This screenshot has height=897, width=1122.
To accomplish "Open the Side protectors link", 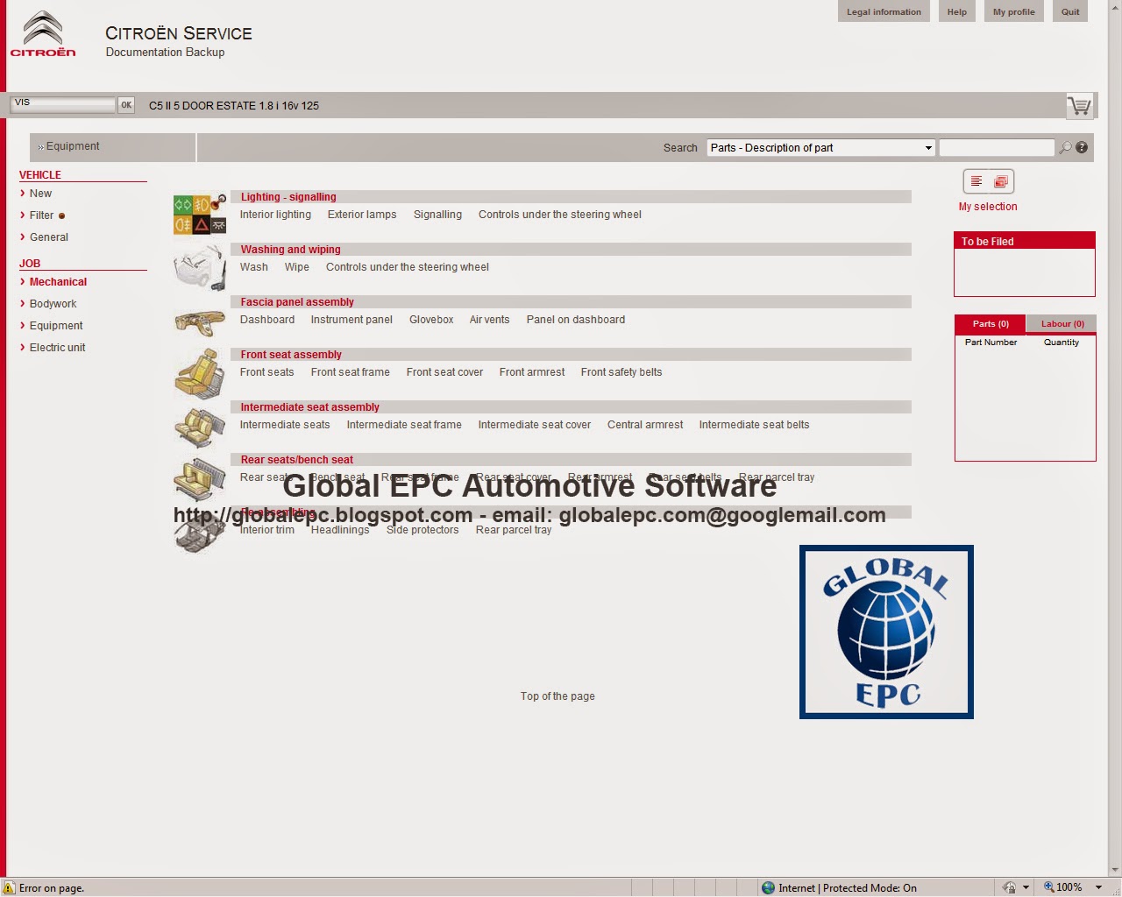I will [x=423, y=530].
